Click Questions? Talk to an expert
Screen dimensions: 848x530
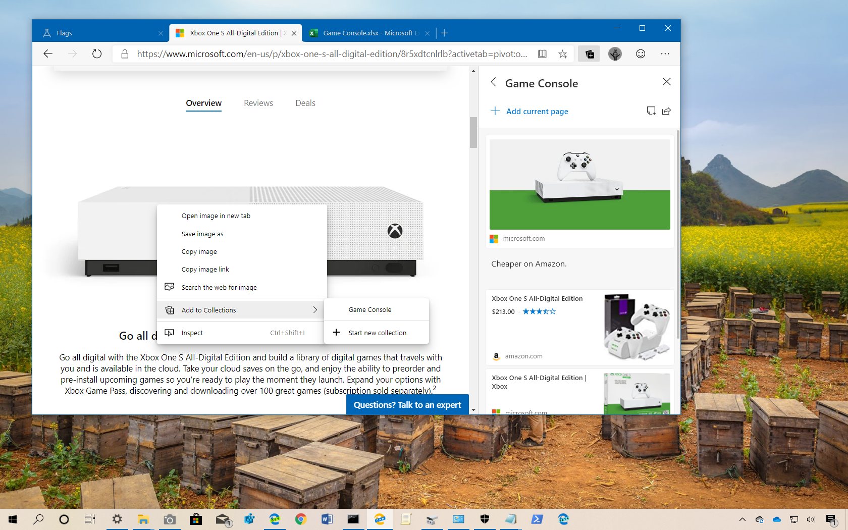[x=407, y=405]
